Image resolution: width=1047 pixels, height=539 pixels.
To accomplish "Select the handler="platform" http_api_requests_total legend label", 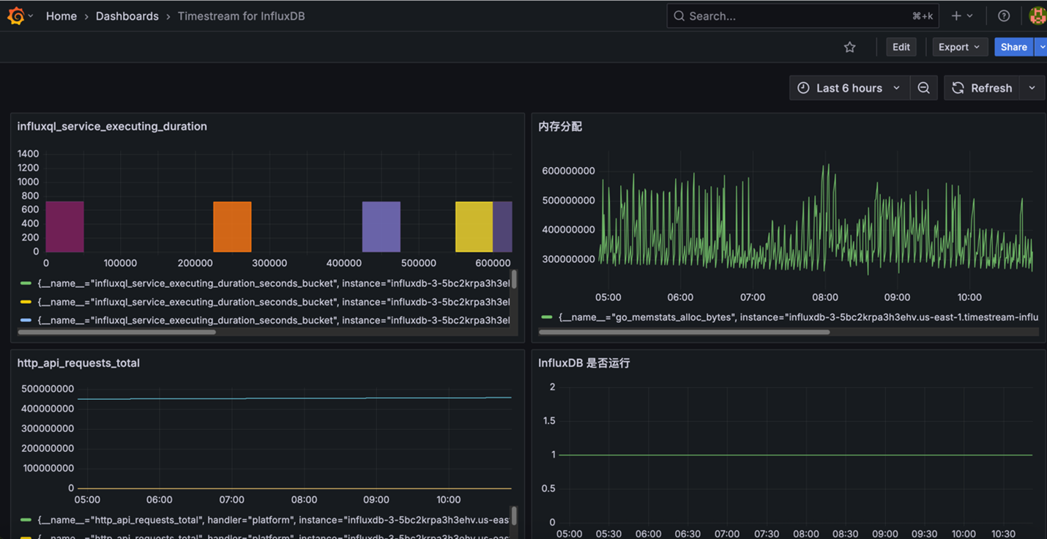I will [x=273, y=520].
